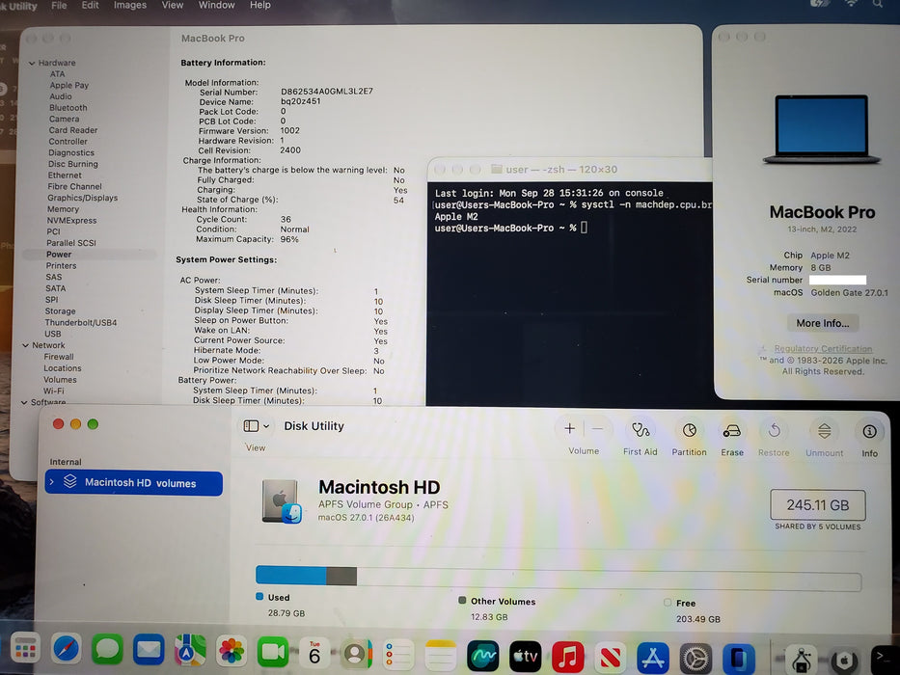The image size is (900, 675).
Task: Select Card Reader in the Hardware list
Action: pos(73,130)
